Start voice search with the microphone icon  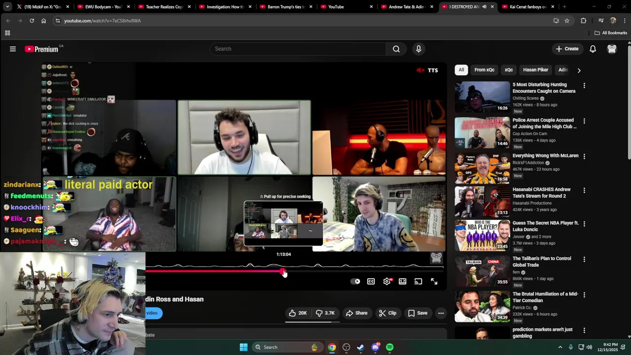(x=419, y=49)
